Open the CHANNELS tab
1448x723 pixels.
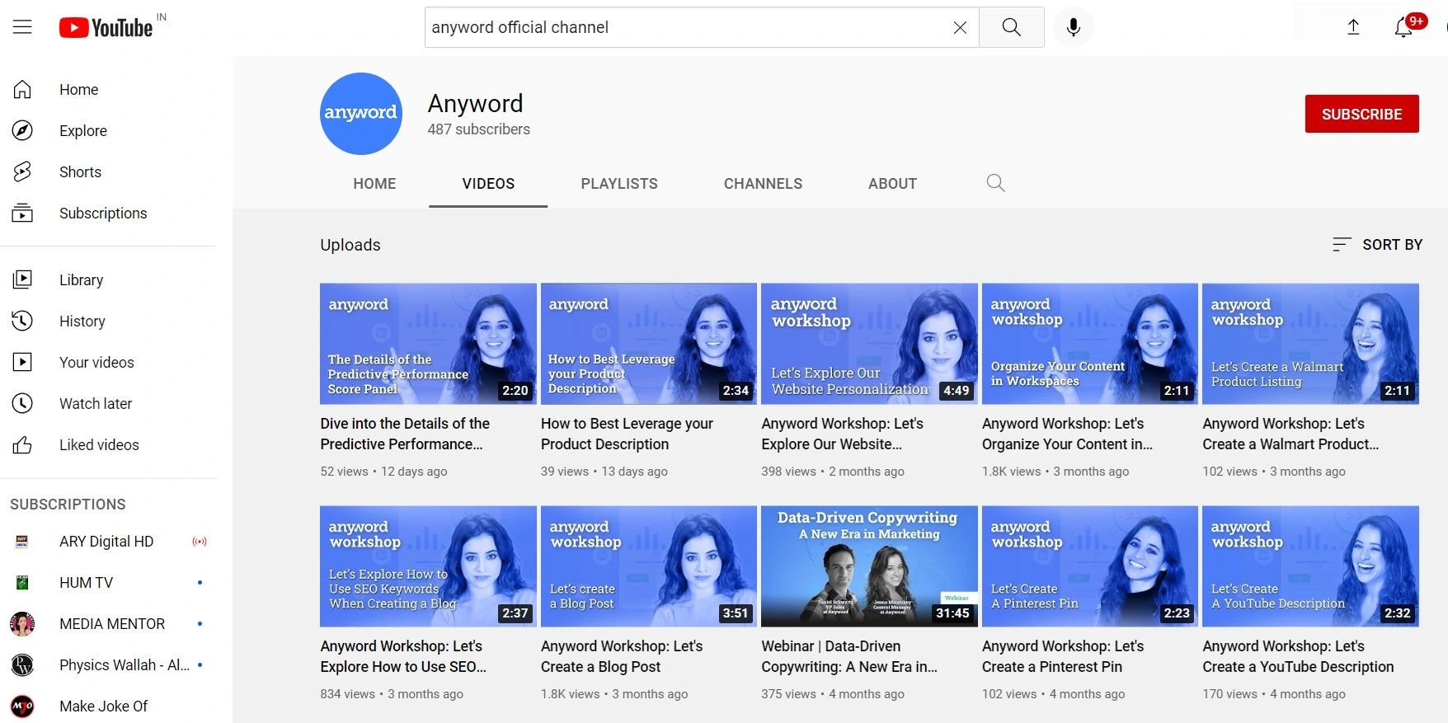tap(763, 184)
